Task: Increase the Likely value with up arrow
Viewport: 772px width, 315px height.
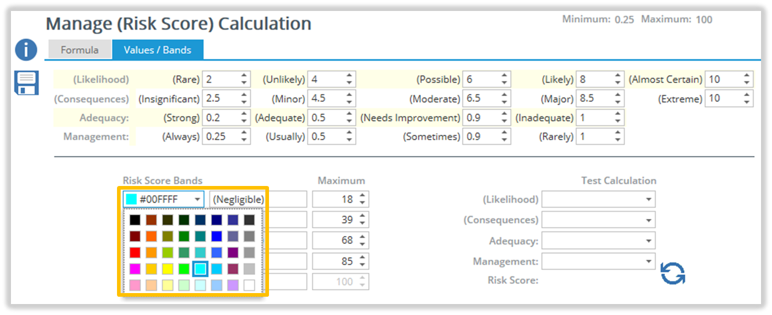Action: [618, 76]
